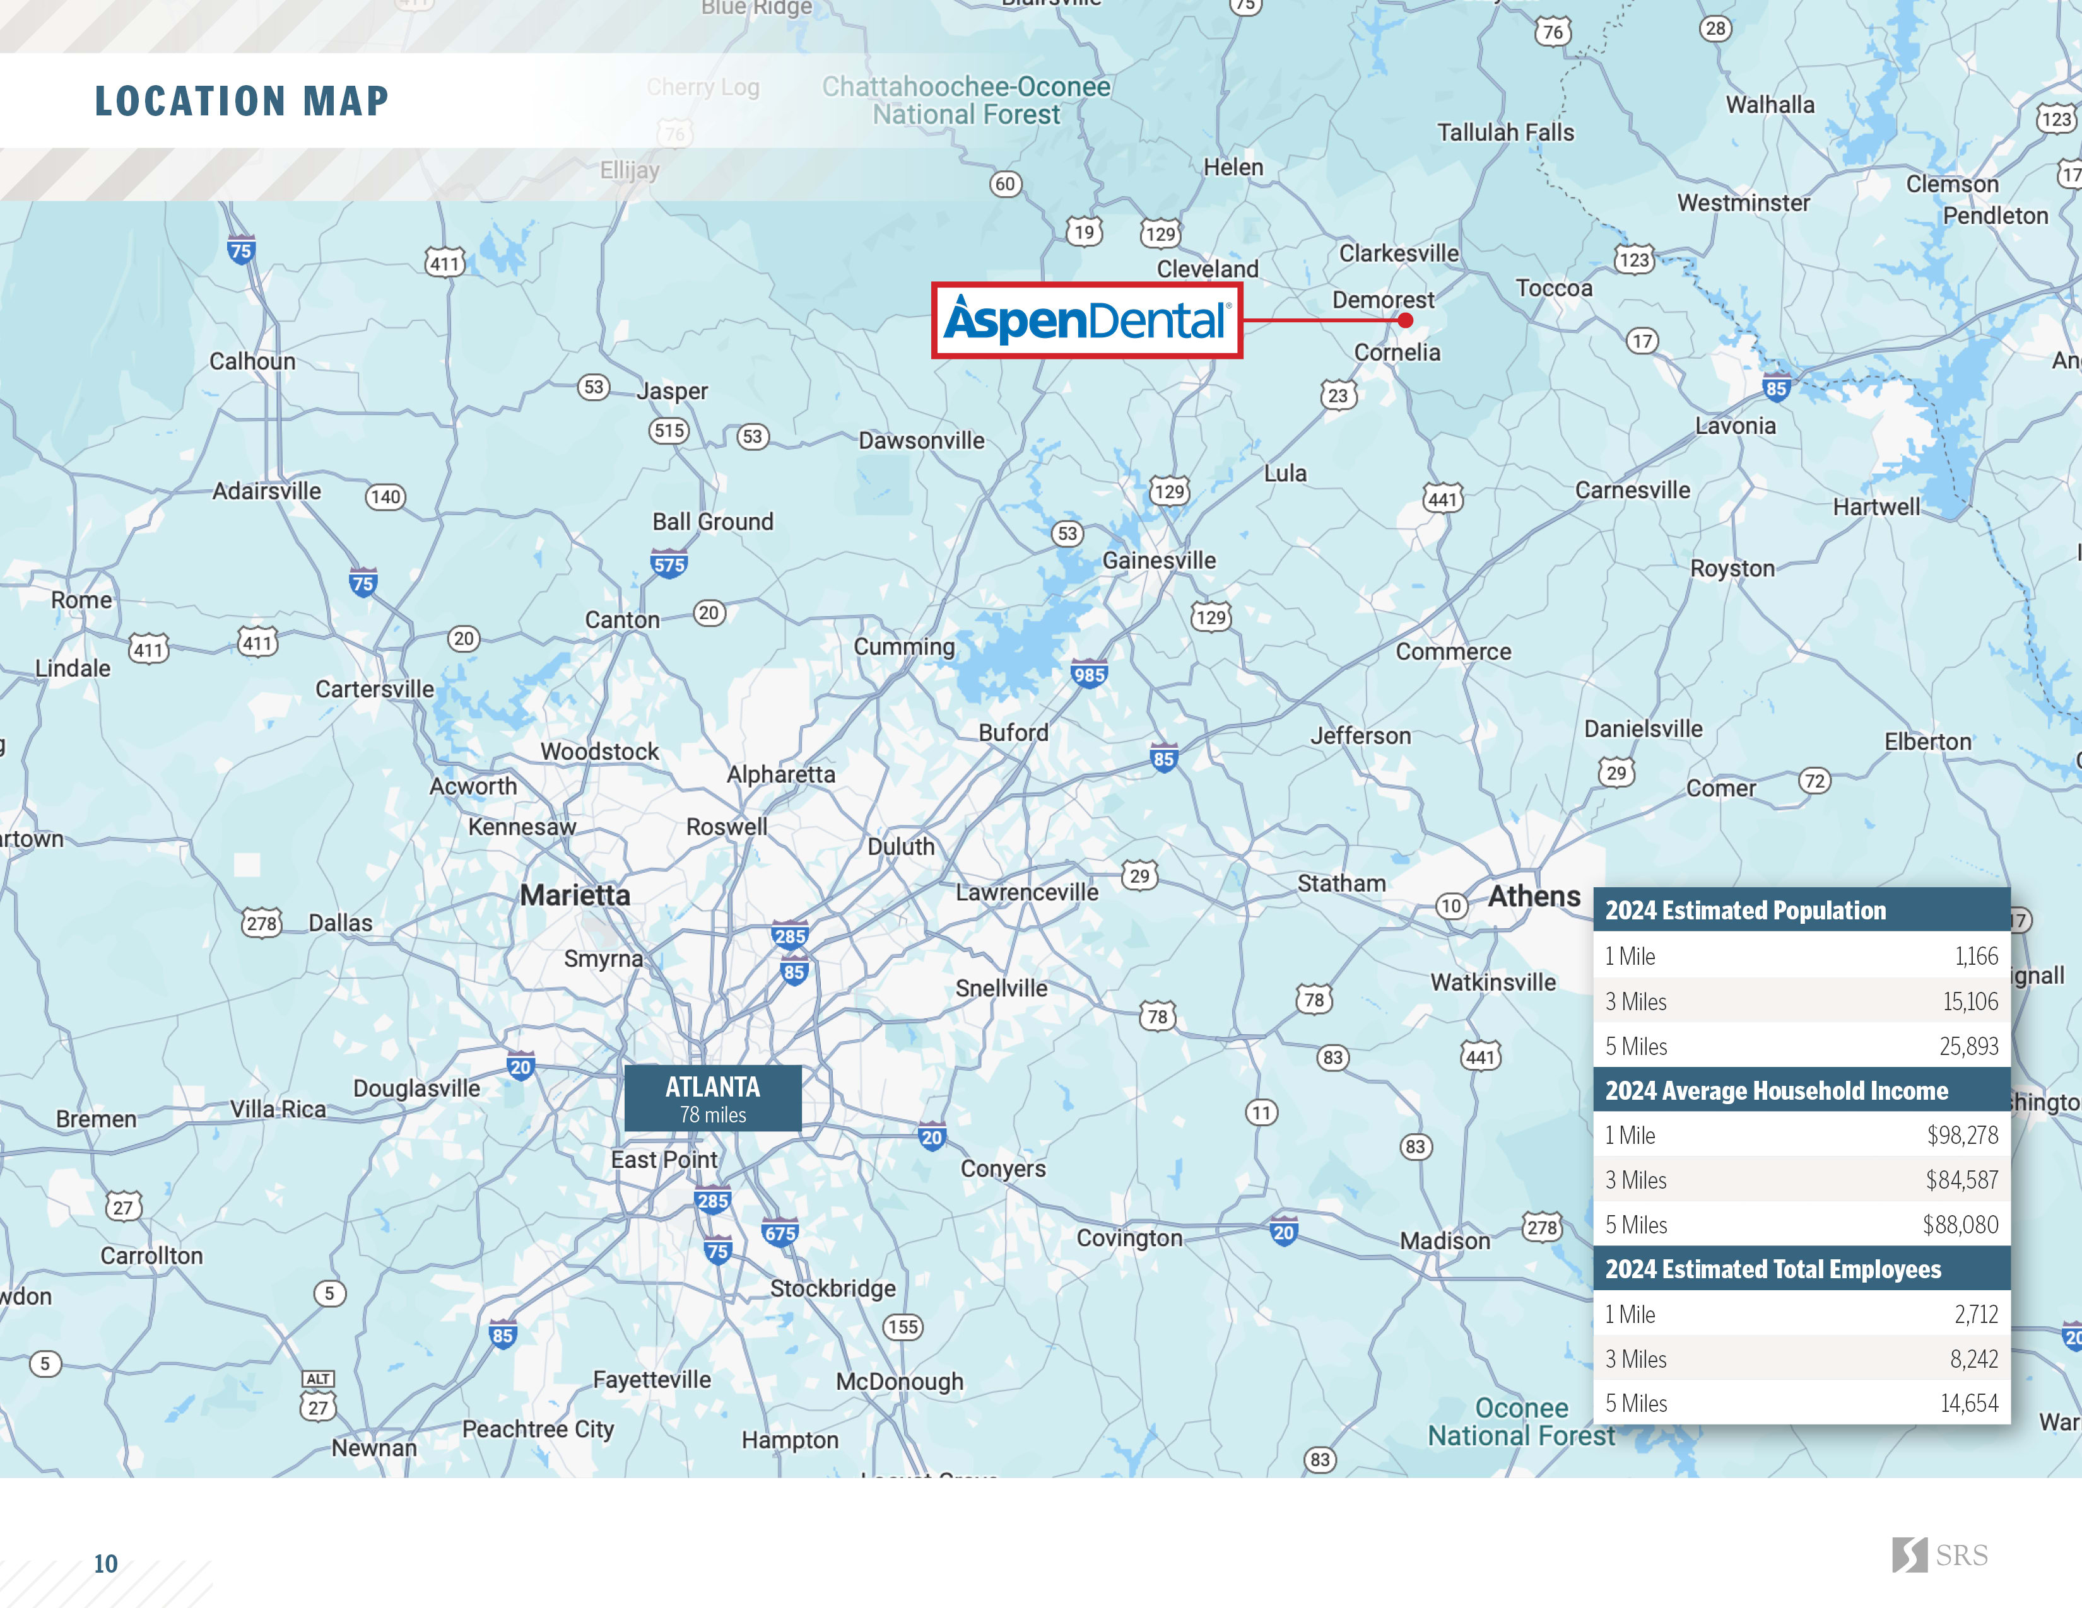Viewport: 2082px width, 1608px height.
Task: Click the Calhoun city label
Action: 252,361
